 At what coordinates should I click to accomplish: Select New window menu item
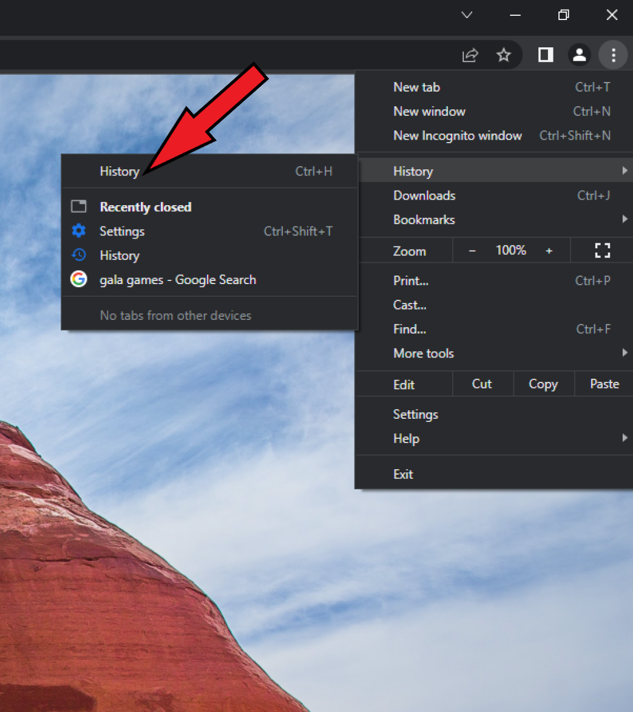pyautogui.click(x=494, y=111)
